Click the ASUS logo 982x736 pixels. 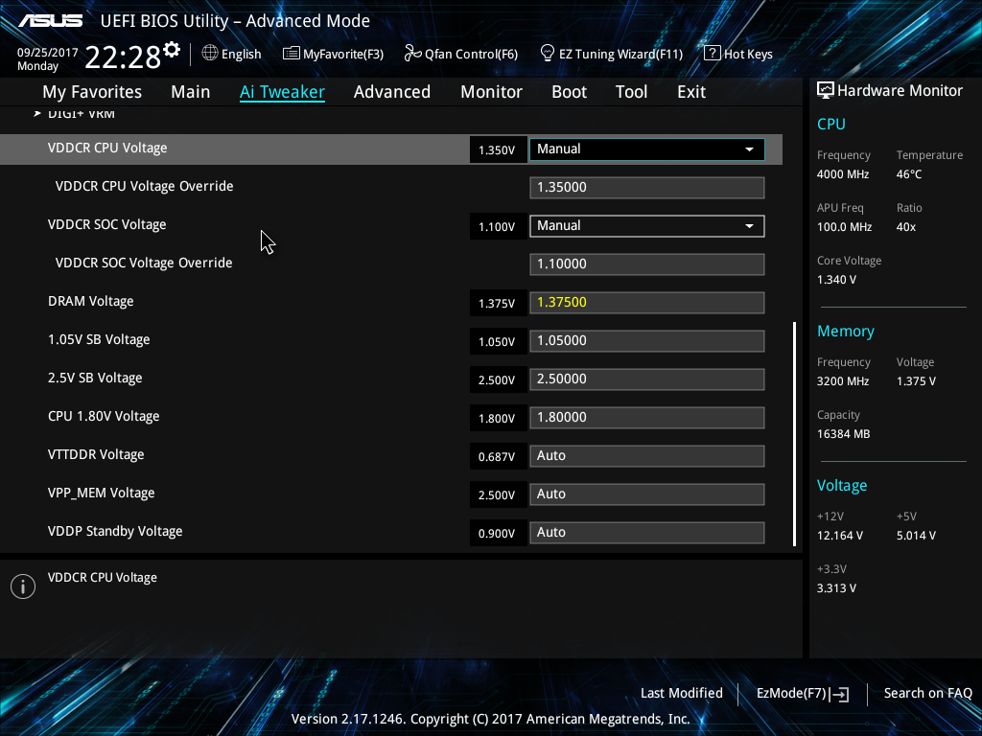[x=50, y=21]
